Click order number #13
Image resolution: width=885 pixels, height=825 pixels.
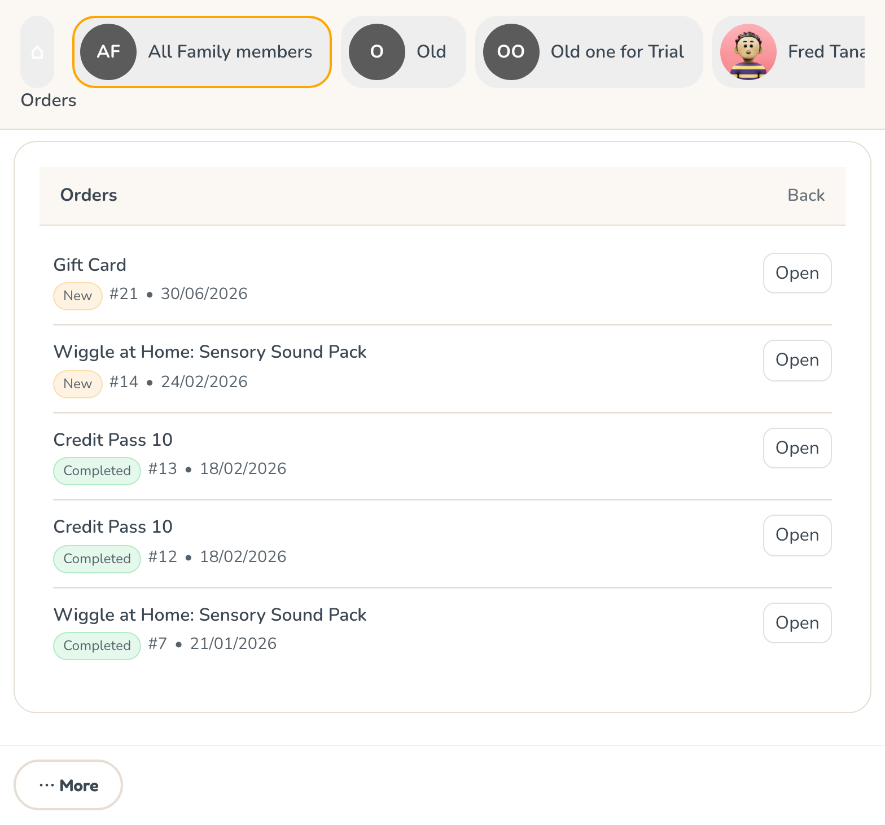point(163,468)
